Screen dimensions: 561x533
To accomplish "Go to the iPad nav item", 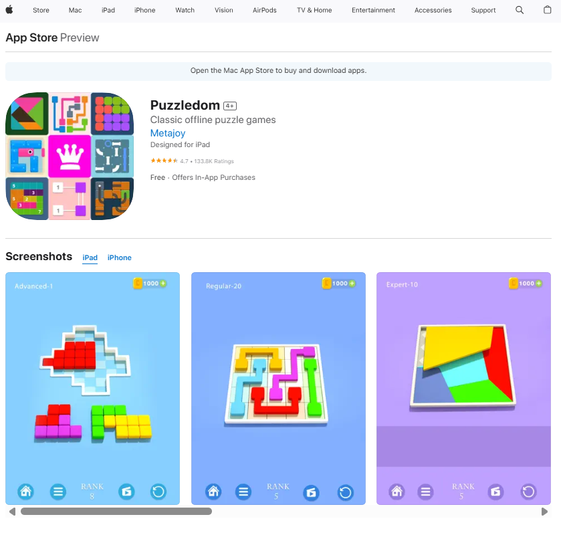I will [108, 11].
